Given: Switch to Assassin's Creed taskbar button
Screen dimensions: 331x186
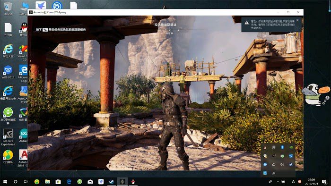Looking at the screenshot, I should 122,182.
